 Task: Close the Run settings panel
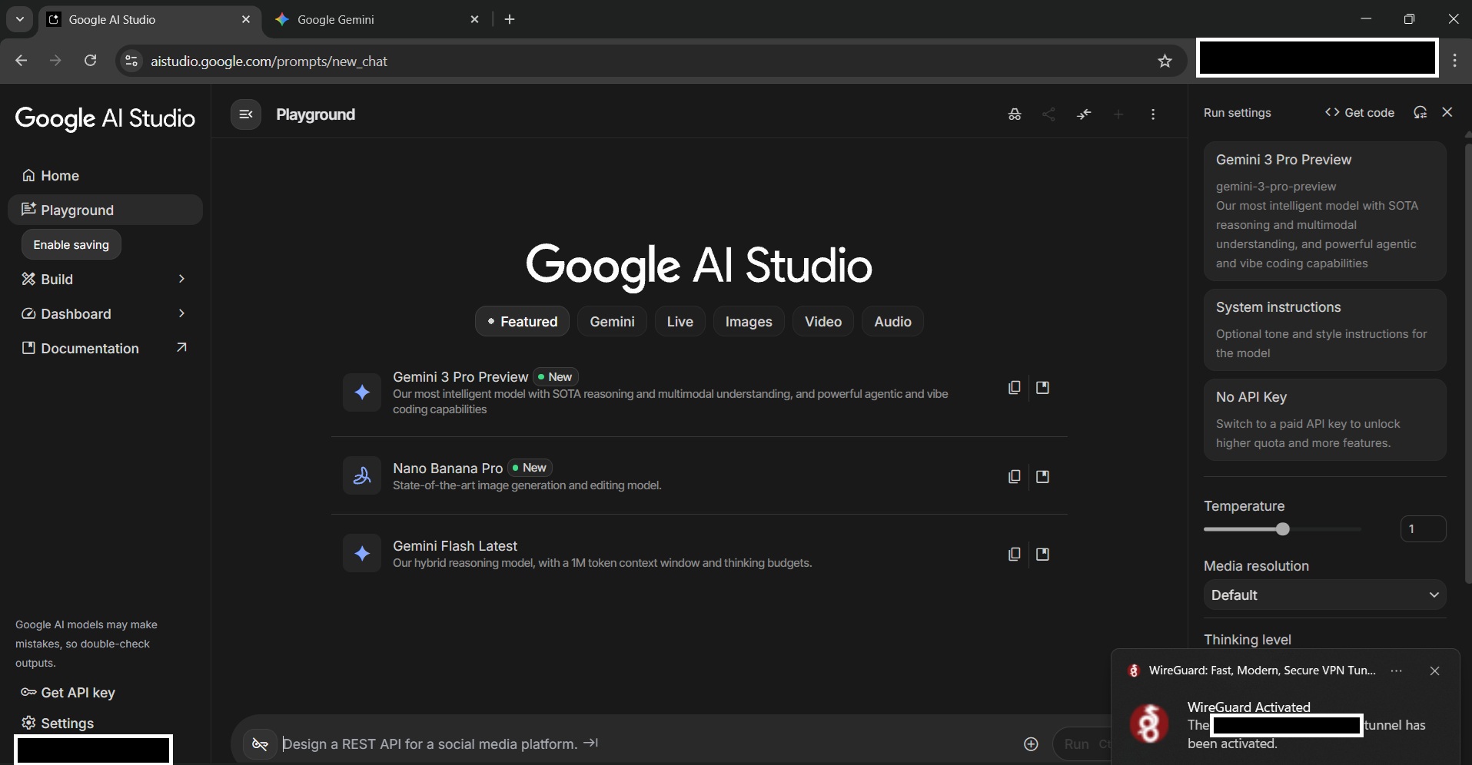(1447, 112)
